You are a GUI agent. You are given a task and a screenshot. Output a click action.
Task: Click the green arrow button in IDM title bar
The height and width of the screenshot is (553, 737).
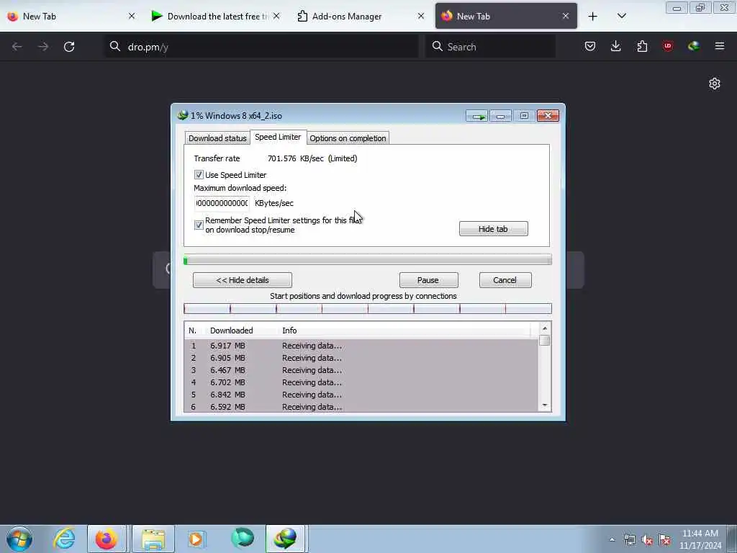coord(477,116)
